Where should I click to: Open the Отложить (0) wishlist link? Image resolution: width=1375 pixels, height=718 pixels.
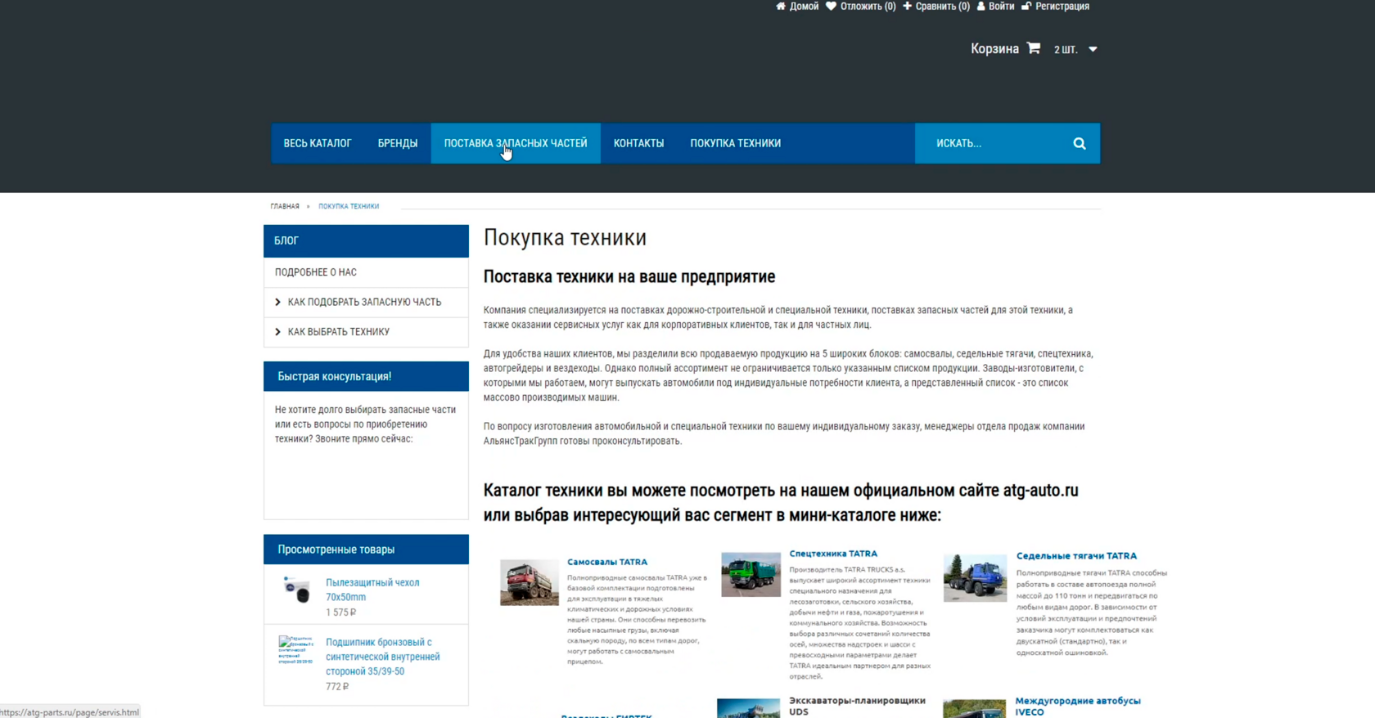[x=868, y=6]
